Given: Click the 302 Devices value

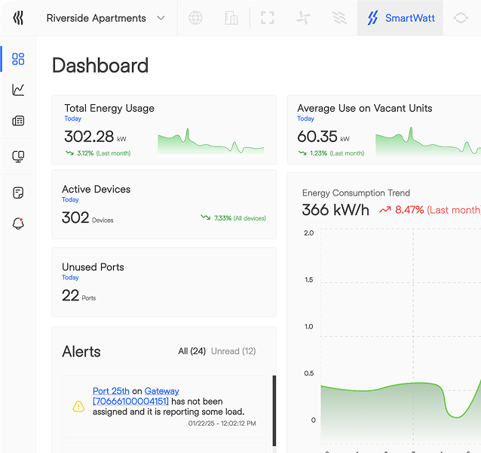Looking at the screenshot, I should point(87,217).
